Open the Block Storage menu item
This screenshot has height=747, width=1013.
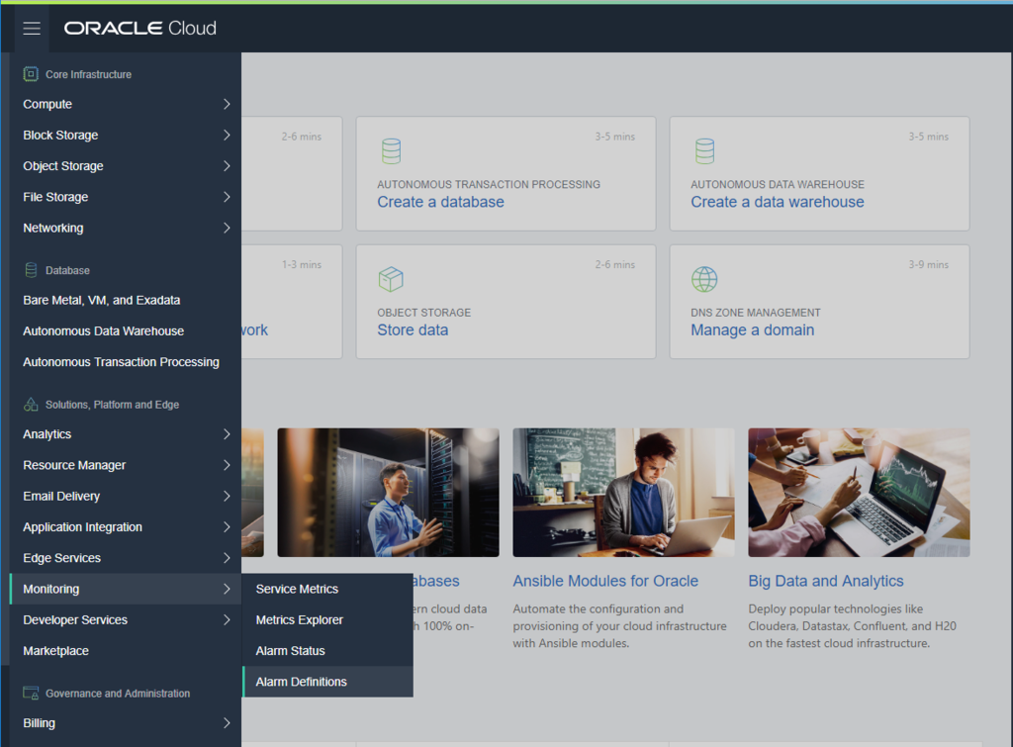[x=126, y=136]
